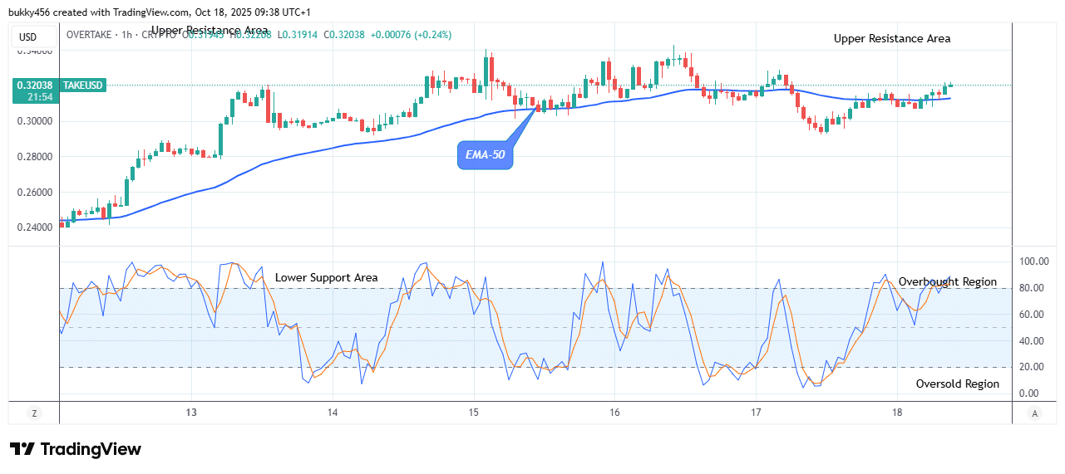The height and width of the screenshot is (474, 1065).
Task: Click the 0.28000 price axis label
Action: tap(35, 156)
